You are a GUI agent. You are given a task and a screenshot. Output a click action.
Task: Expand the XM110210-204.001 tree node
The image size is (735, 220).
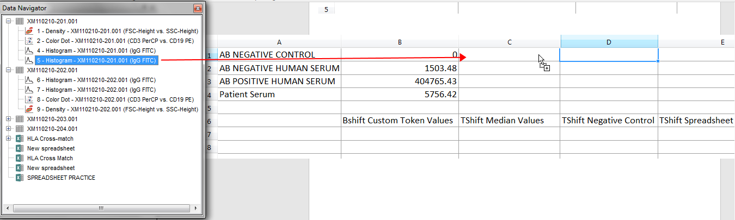coord(9,129)
